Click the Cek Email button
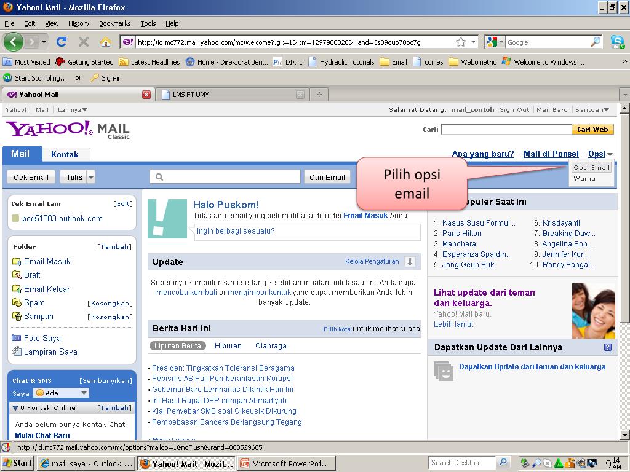The height and width of the screenshot is (472, 630). [x=31, y=177]
